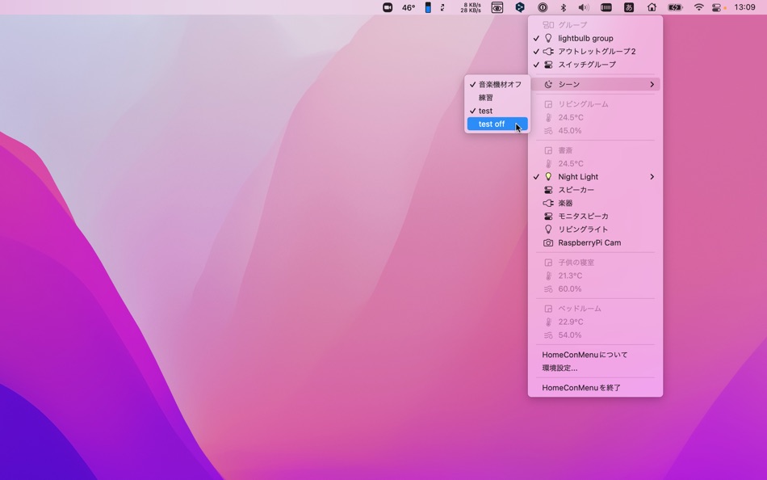The height and width of the screenshot is (480, 767).
Task: Click the eye window menu bar icon
Action: coord(497,7)
